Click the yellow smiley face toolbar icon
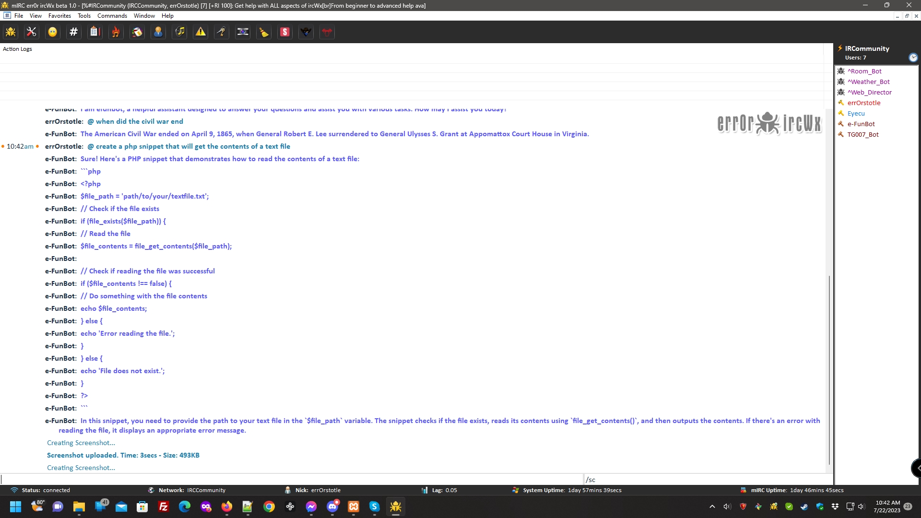This screenshot has width=921, height=518. [53, 32]
